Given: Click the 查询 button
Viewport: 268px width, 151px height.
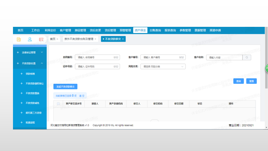Looking at the screenshot, I should pos(239,81).
